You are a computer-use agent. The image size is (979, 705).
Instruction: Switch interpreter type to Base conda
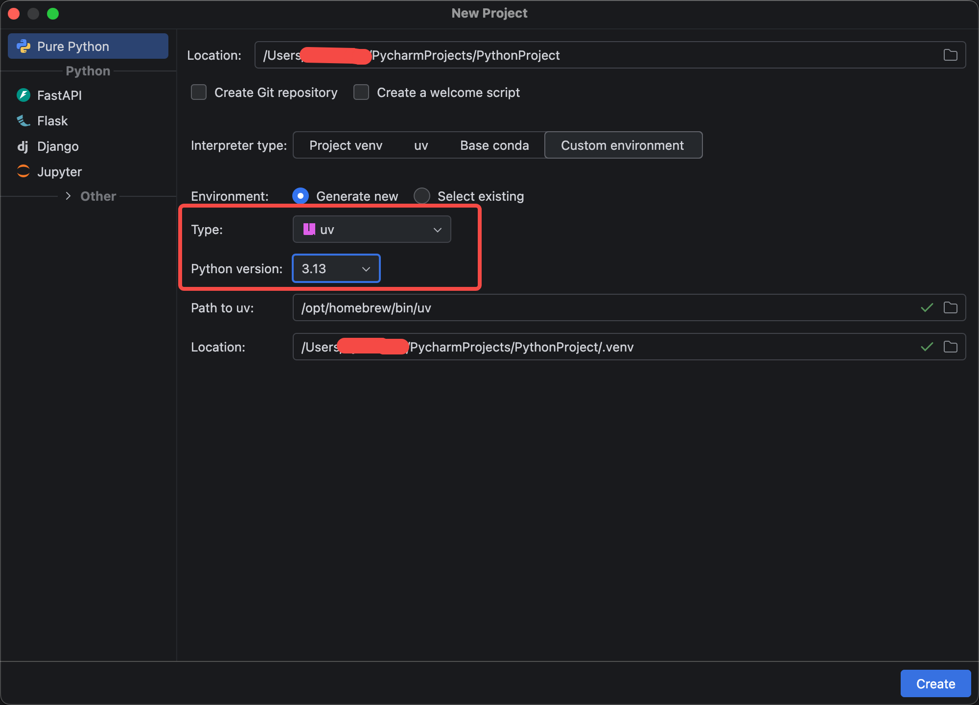494,145
